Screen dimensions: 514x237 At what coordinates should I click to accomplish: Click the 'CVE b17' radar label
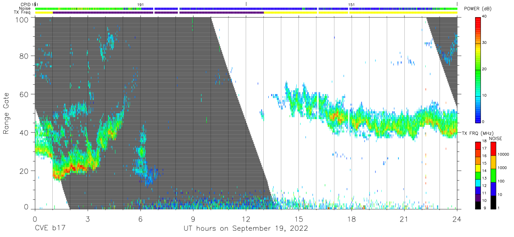coord(50,229)
